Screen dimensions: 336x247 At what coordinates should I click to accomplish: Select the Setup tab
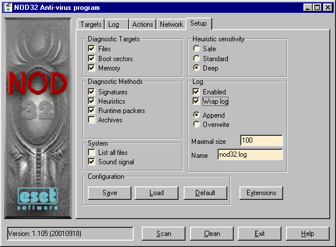click(199, 23)
